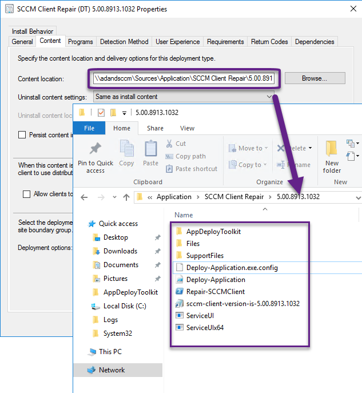Viewport: 362px width, 393px height.
Task: Go up one folder level
Action: click(126, 197)
